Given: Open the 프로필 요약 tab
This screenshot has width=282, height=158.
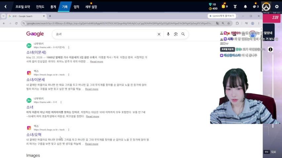Looking at the screenshot, I should [22, 7].
